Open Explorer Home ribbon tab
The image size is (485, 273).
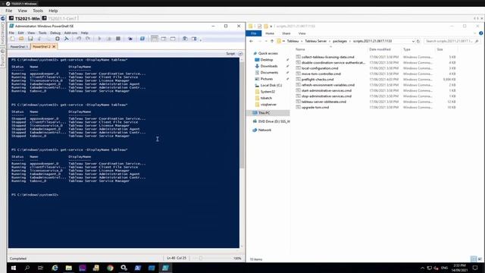tap(270, 33)
